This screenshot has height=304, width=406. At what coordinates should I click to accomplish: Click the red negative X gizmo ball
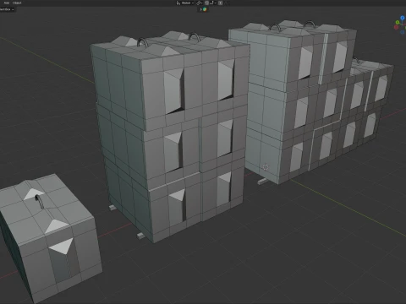point(396,27)
